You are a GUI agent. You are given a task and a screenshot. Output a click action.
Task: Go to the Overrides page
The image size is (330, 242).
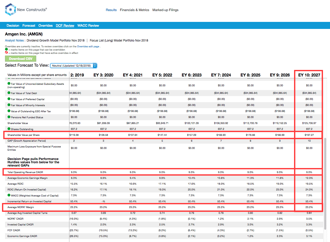(45, 25)
